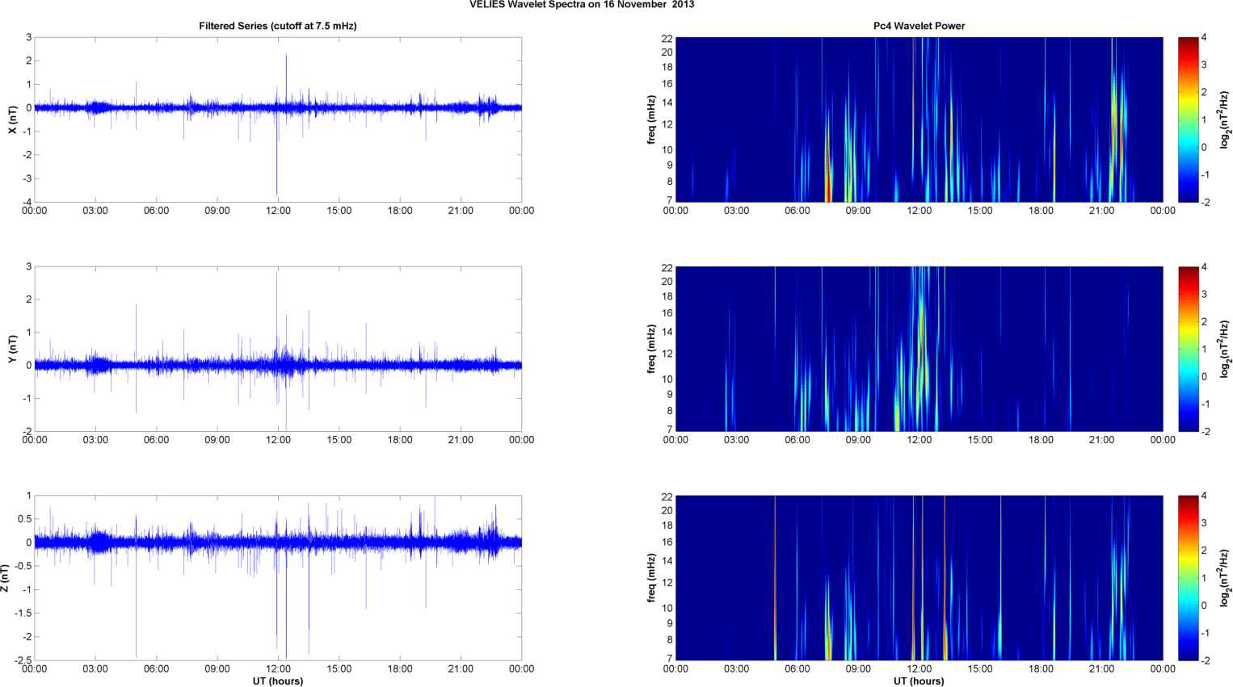Click the colorbar beside the top wavelet plot

[1187, 119]
